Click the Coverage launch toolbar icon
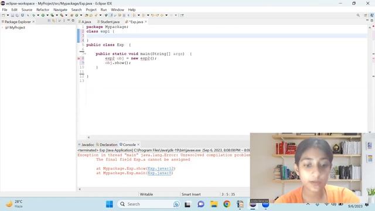The image size is (375, 211). [52, 15]
